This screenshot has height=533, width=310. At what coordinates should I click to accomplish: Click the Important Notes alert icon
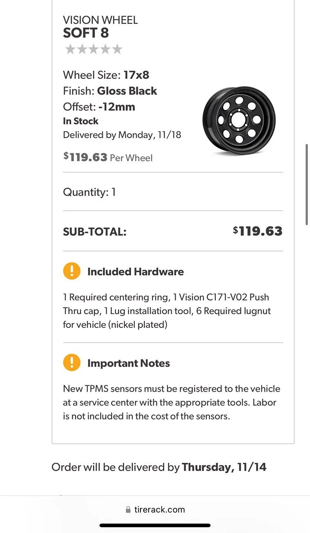click(x=72, y=363)
